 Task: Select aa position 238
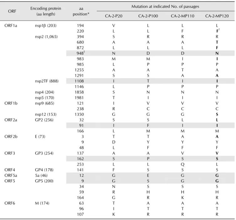tap(80, 109)
